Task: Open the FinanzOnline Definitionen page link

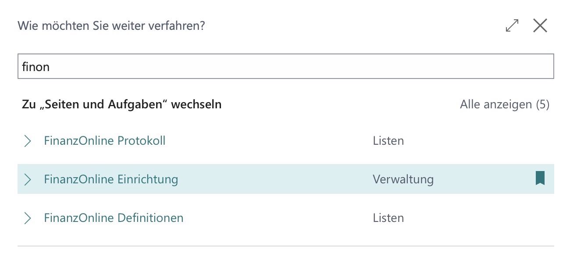Action: (x=114, y=218)
